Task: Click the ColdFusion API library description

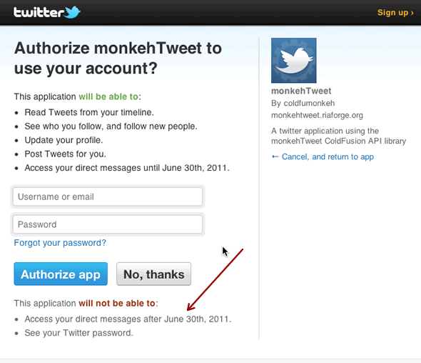Action: (338, 136)
